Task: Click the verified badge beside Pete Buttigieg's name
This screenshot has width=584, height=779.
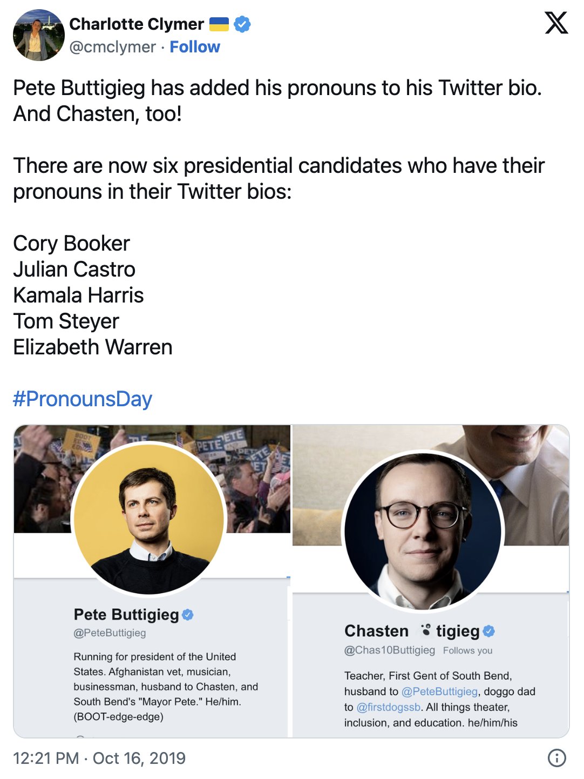Action: pos(188,615)
